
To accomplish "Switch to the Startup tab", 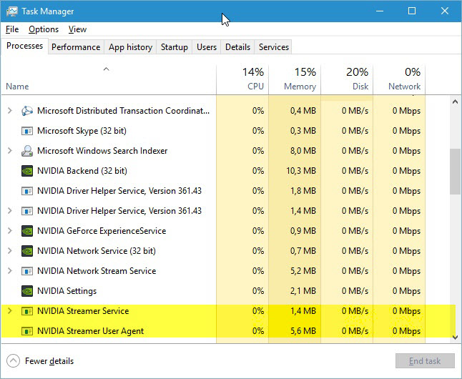I will click(174, 47).
